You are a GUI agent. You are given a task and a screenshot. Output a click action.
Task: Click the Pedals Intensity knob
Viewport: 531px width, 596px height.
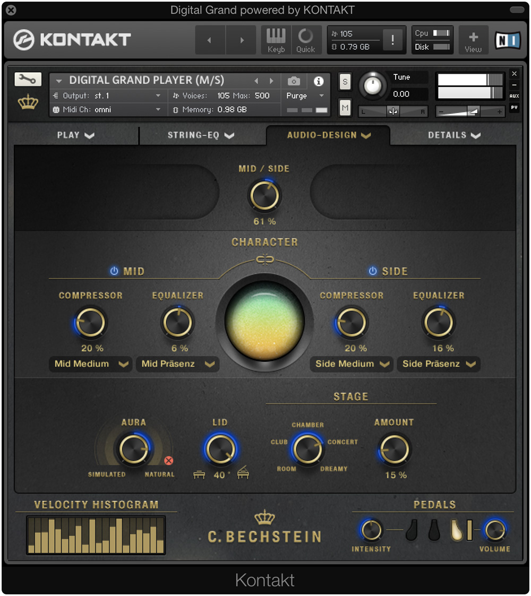coord(372,530)
